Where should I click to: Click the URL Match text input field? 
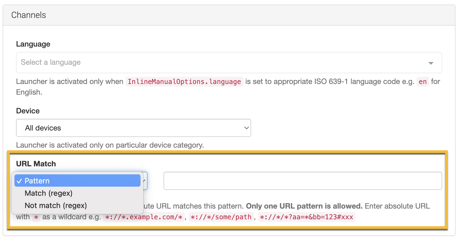click(x=302, y=181)
